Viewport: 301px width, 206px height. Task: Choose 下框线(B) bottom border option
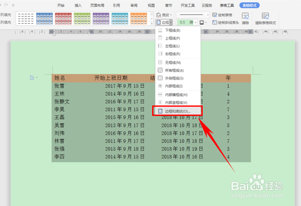click(x=178, y=30)
